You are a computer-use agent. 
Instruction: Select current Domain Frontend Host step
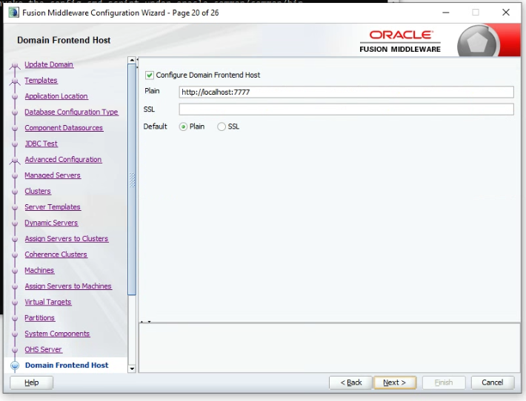pyautogui.click(x=67, y=365)
